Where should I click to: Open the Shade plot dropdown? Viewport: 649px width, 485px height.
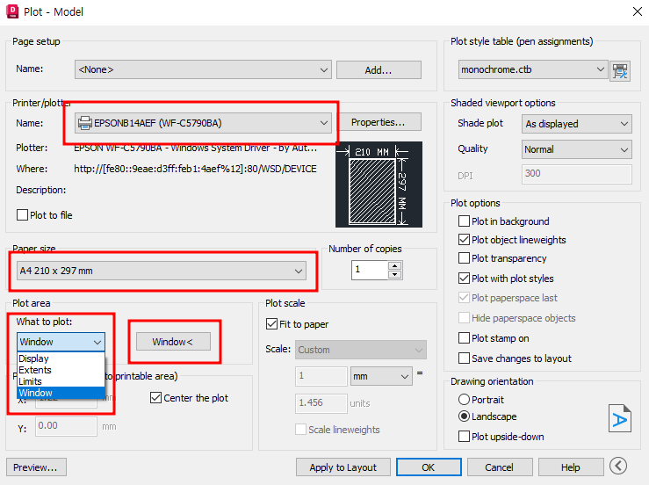577,124
